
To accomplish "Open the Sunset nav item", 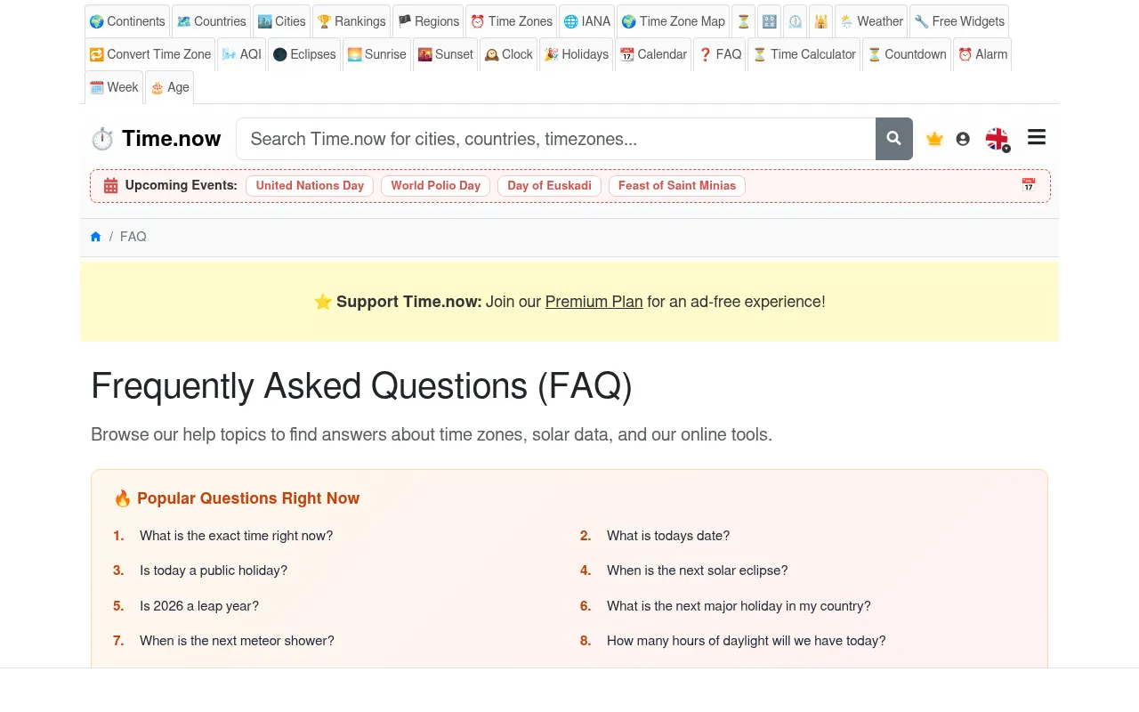I will (445, 54).
